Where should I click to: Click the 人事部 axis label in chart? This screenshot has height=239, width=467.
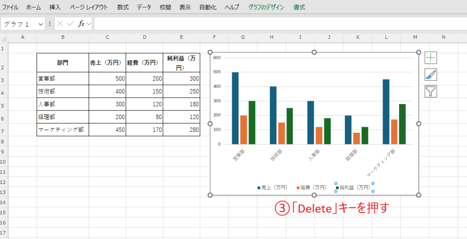click(314, 155)
